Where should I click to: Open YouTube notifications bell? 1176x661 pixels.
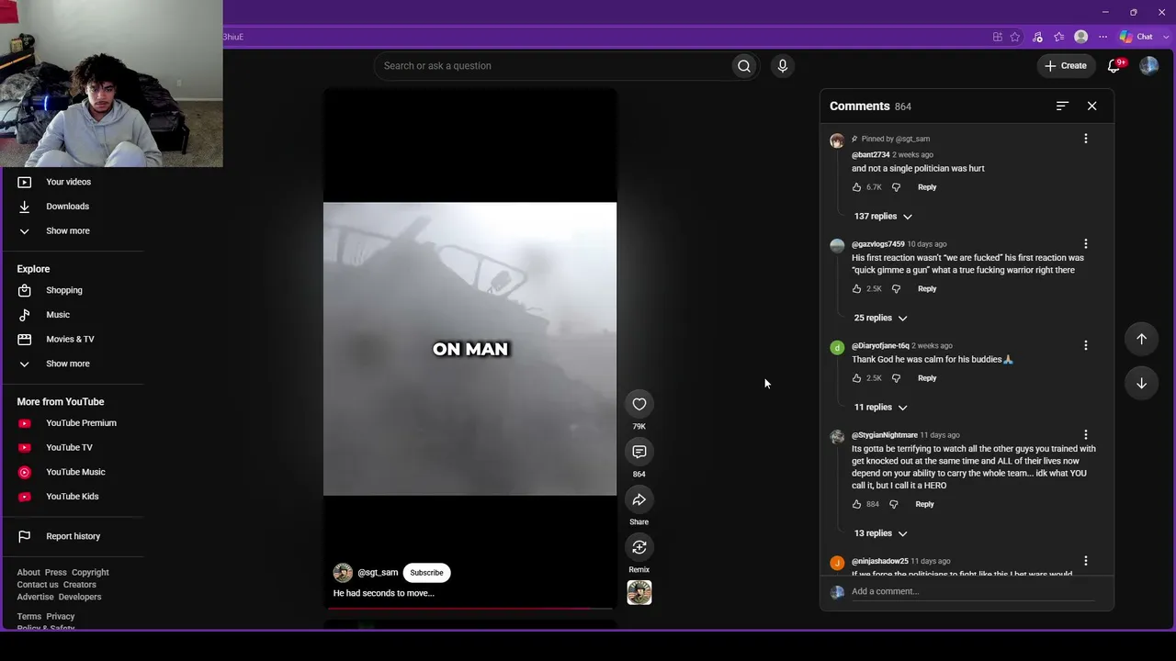click(1114, 66)
